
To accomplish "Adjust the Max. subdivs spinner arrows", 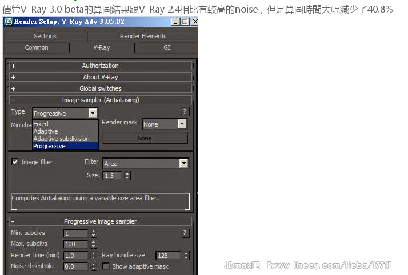I will (94, 244).
